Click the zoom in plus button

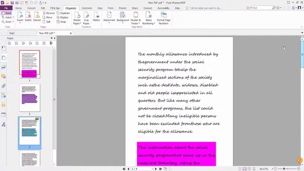pos(299,169)
